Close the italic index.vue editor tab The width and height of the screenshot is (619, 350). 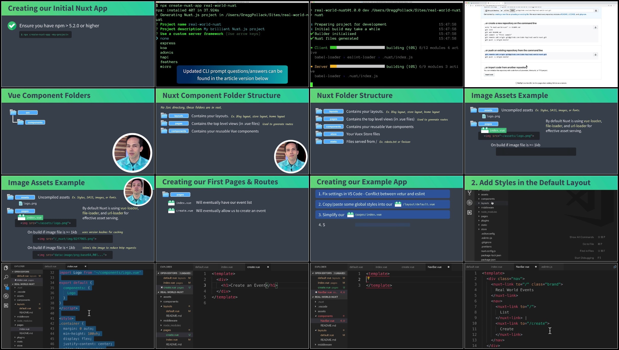coord(86,266)
